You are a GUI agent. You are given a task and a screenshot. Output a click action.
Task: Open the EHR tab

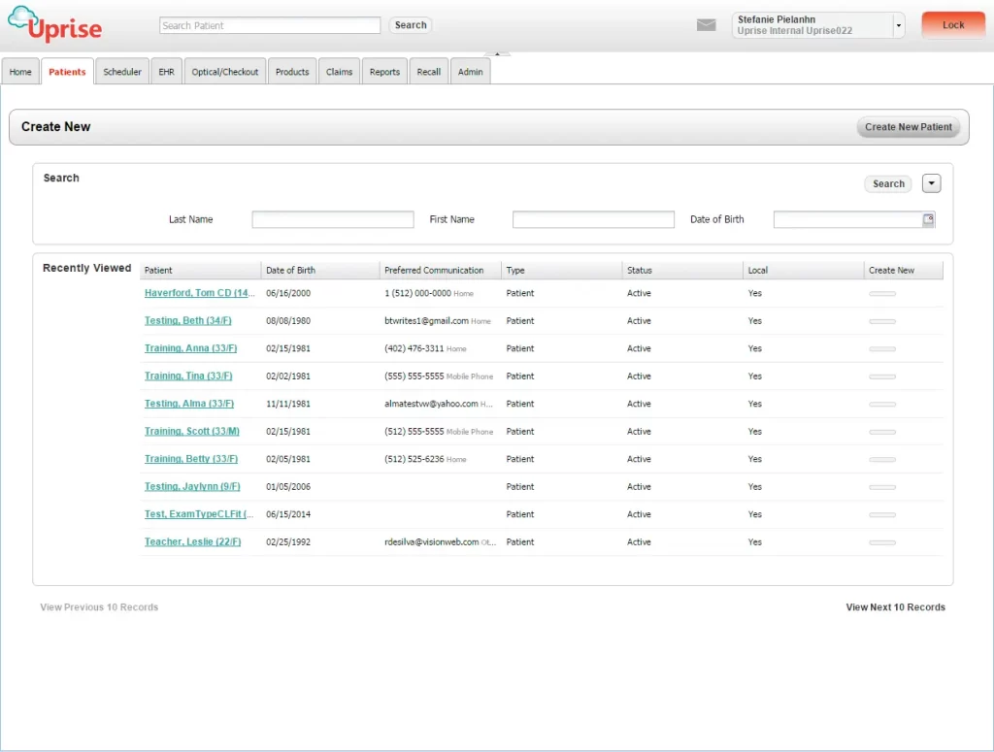165,71
